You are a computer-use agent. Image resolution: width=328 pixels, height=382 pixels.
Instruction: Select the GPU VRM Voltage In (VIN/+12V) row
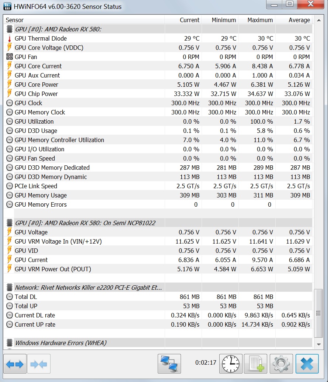[158, 241]
